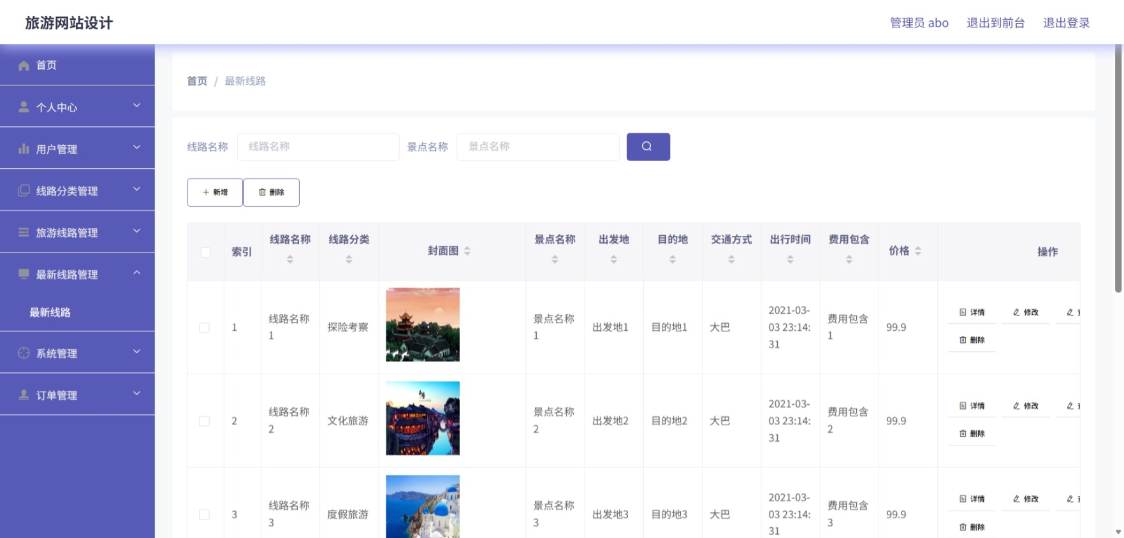
Task: Click 退出登录 link in header
Action: (x=1066, y=23)
